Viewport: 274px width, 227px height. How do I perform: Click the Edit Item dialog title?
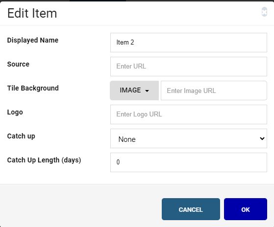coord(32,13)
